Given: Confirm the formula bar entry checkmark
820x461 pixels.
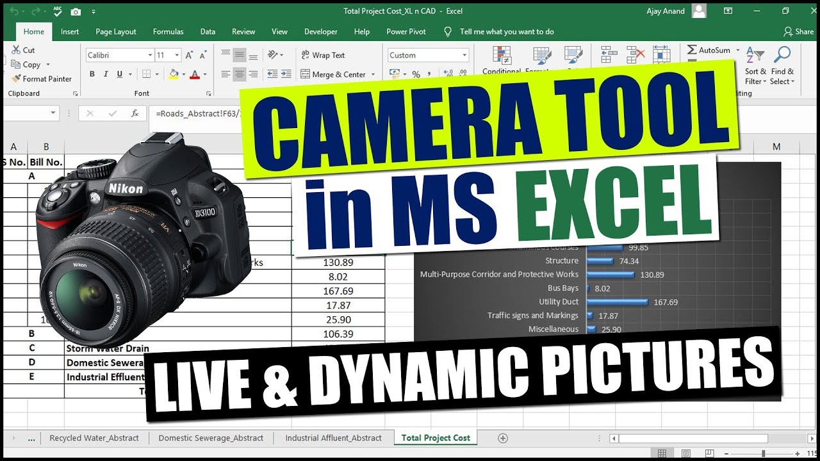Looking at the screenshot, I should 113,113.
